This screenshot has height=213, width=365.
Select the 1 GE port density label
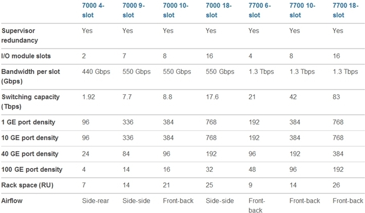[28, 122]
